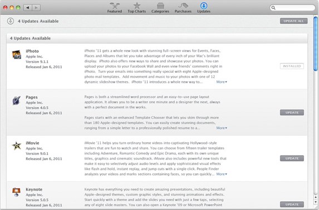Click the back navigation arrow

click(x=28, y=8)
